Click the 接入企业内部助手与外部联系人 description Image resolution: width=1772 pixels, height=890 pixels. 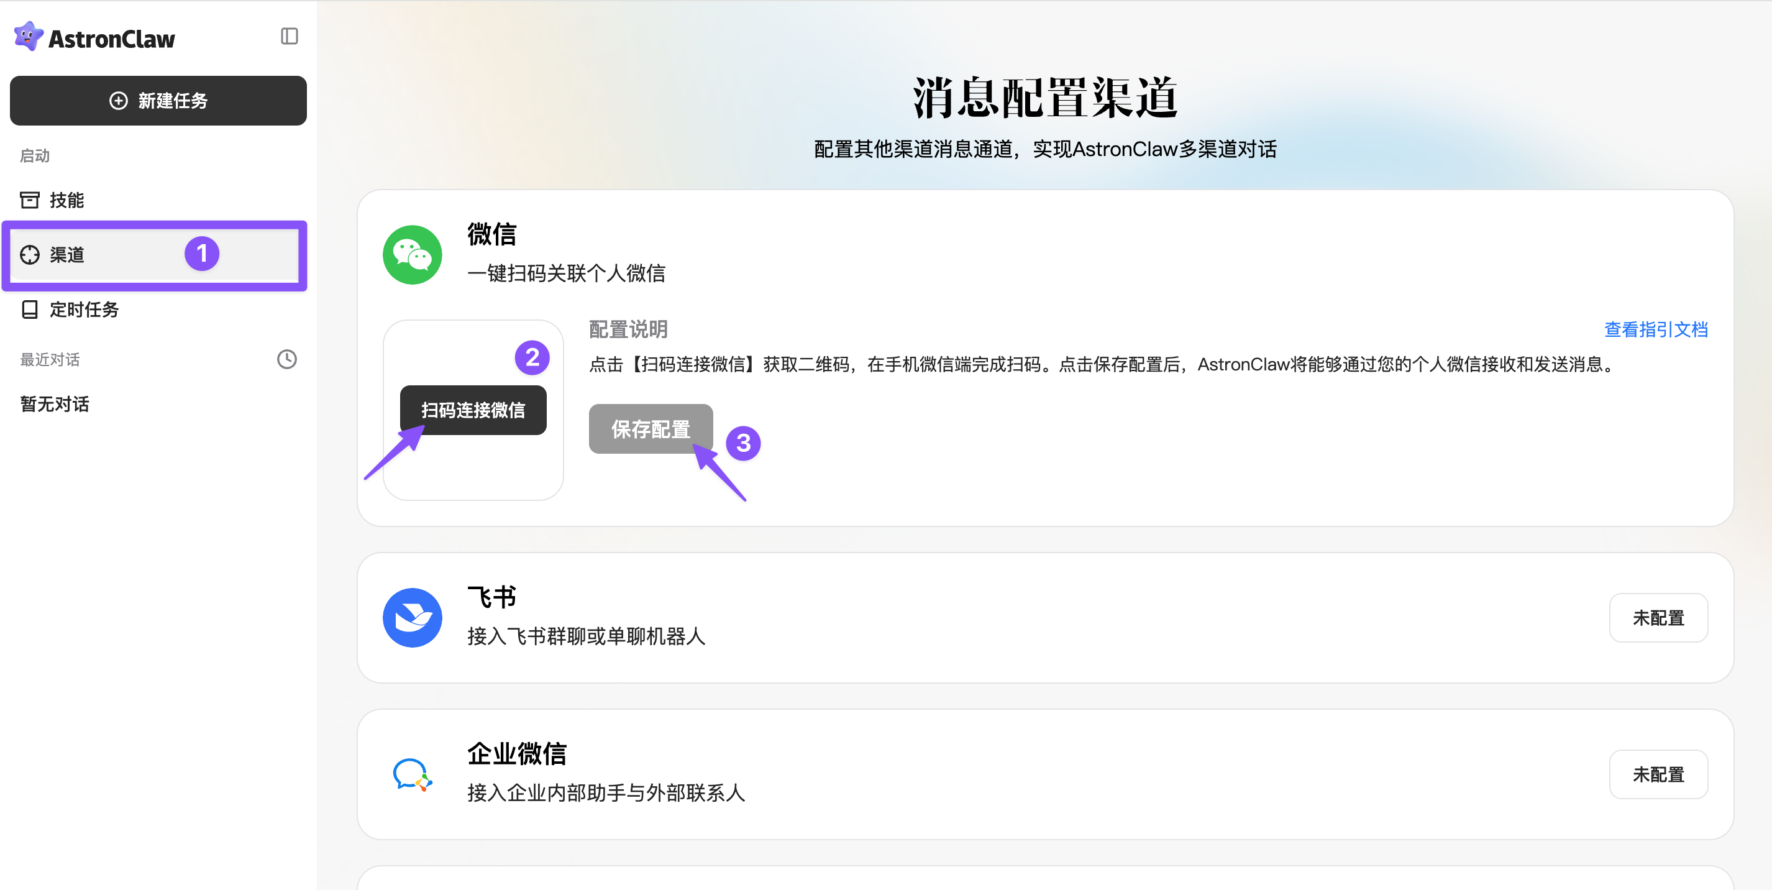click(x=606, y=793)
